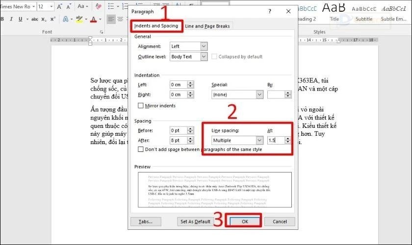Click the Italic formatting icon

11,19
